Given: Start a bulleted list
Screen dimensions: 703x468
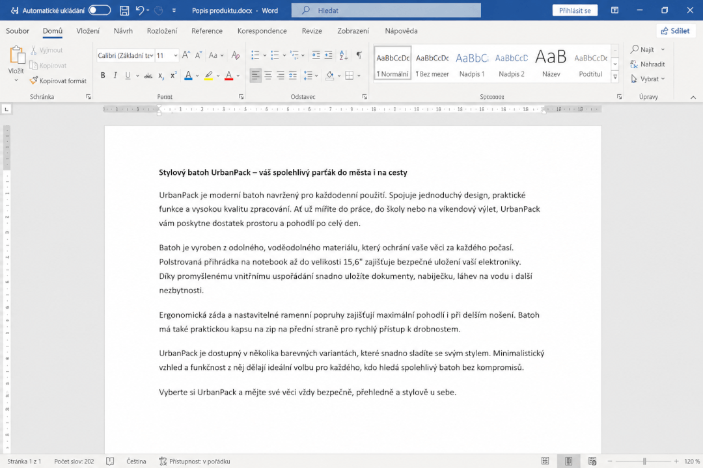Looking at the screenshot, I should (x=255, y=55).
